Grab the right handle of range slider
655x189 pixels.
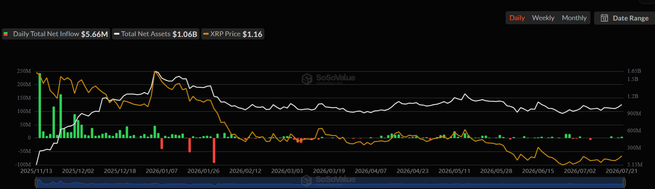tap(624, 182)
